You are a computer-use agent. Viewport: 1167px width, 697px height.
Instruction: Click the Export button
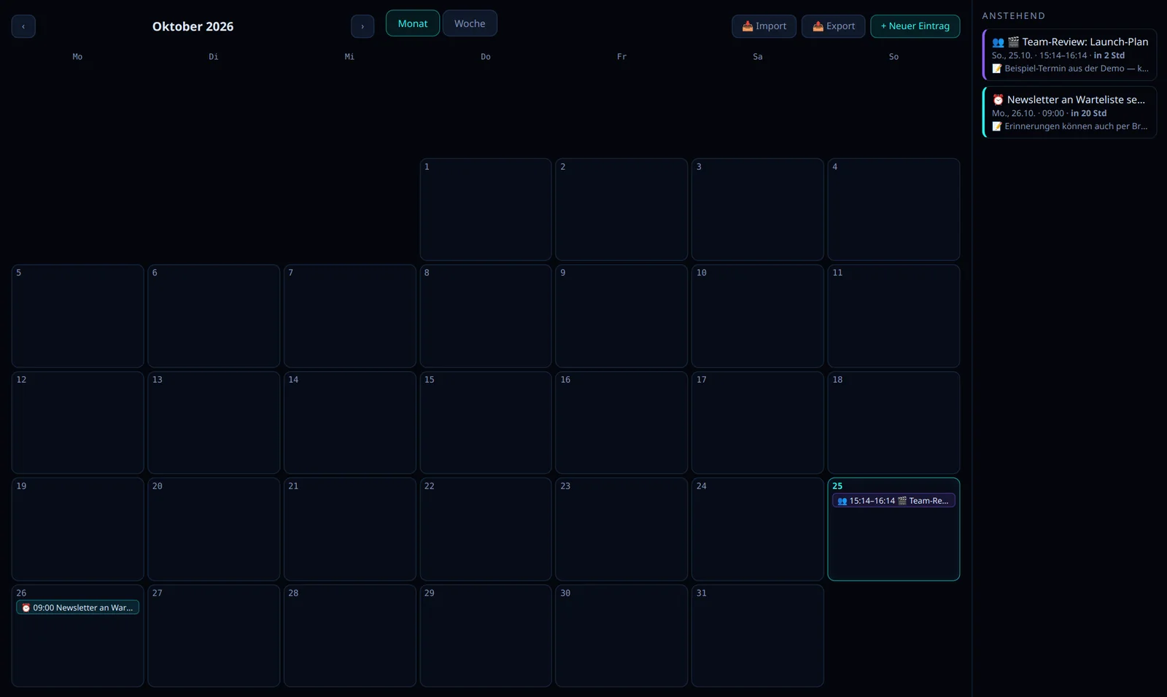click(x=834, y=26)
